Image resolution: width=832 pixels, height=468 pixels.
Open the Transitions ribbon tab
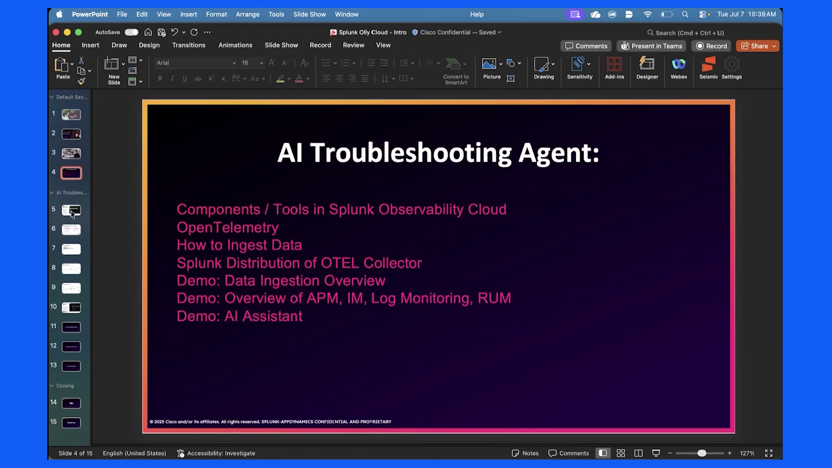[188, 45]
